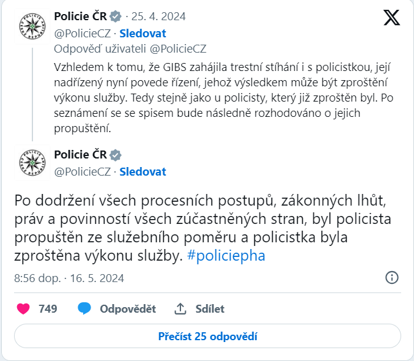Image resolution: width=414 pixels, height=361 pixels.
Task: Click Sledovat in the second tweet
Action: tap(142, 172)
